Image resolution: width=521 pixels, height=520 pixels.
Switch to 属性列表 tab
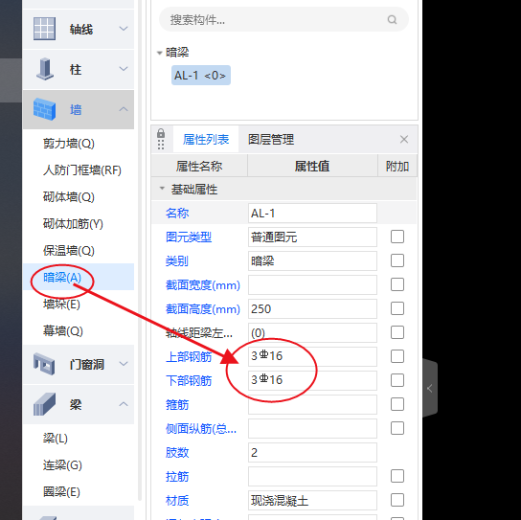click(x=206, y=139)
